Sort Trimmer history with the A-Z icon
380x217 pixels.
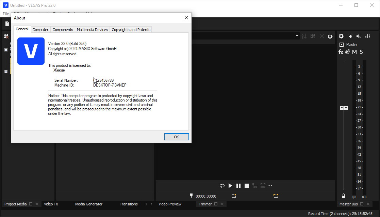[x=304, y=36]
